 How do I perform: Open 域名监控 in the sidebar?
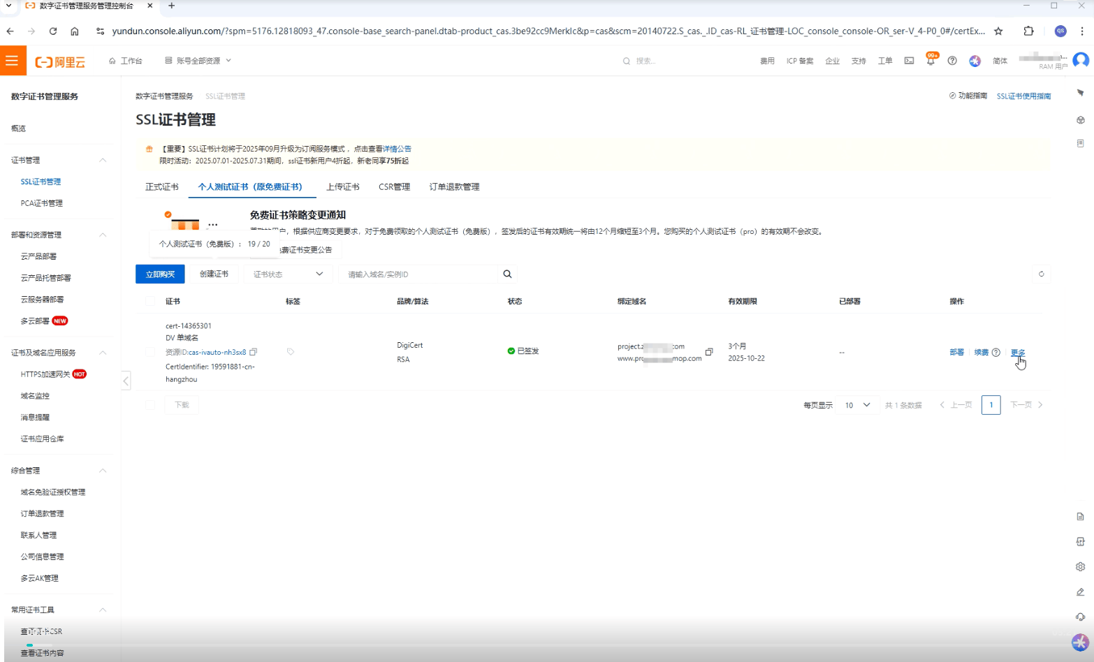[x=35, y=396]
